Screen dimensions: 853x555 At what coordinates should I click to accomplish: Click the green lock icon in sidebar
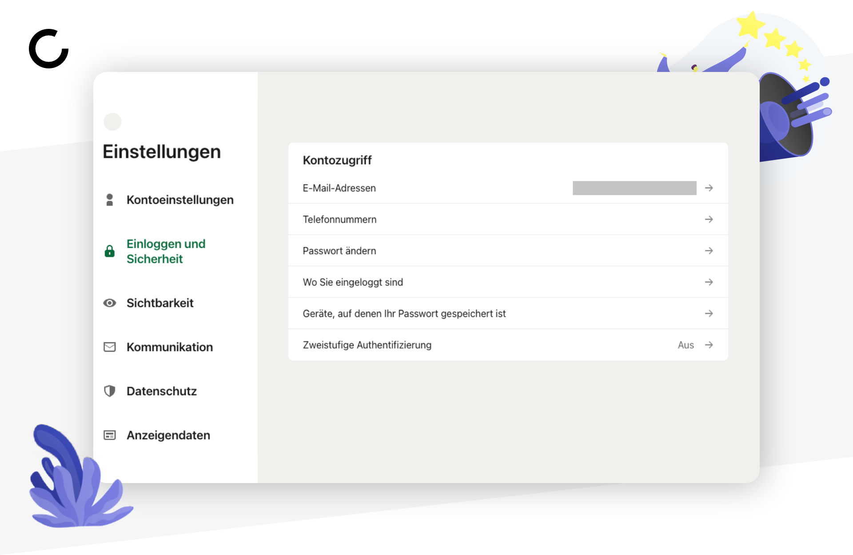tap(109, 251)
